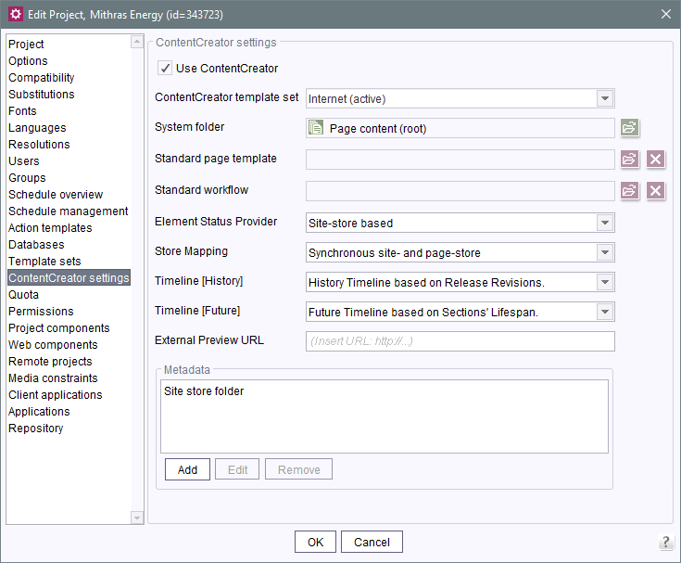Viewport: 681px width, 563px height.
Task: Click the Standard workflow input field
Action: [460, 191]
